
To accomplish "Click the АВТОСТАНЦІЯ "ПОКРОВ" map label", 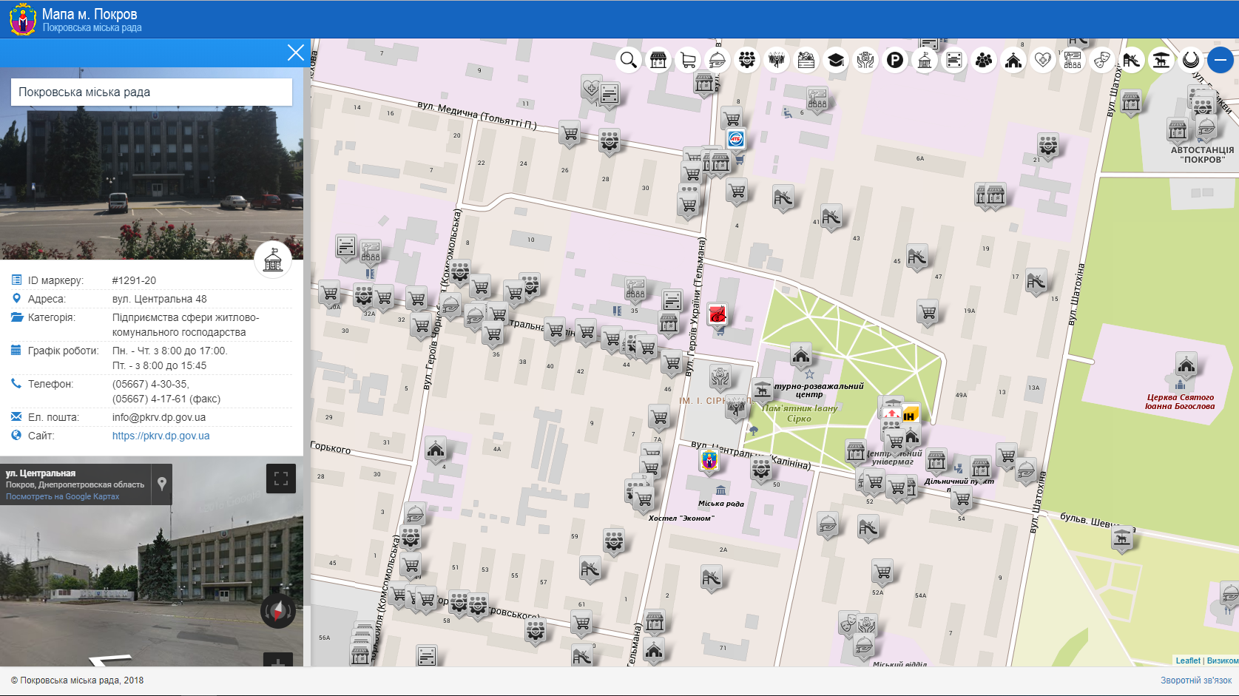I will (x=1202, y=155).
